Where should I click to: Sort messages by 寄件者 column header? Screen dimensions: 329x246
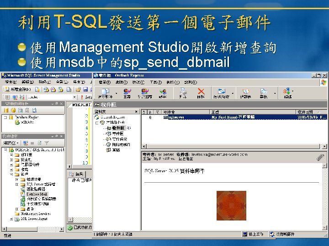click(x=186, y=112)
